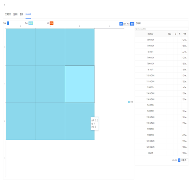Click the highlighted wafer die cell
The image size is (192, 183).
79,84
